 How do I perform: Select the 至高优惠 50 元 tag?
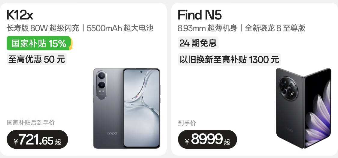[37, 59]
